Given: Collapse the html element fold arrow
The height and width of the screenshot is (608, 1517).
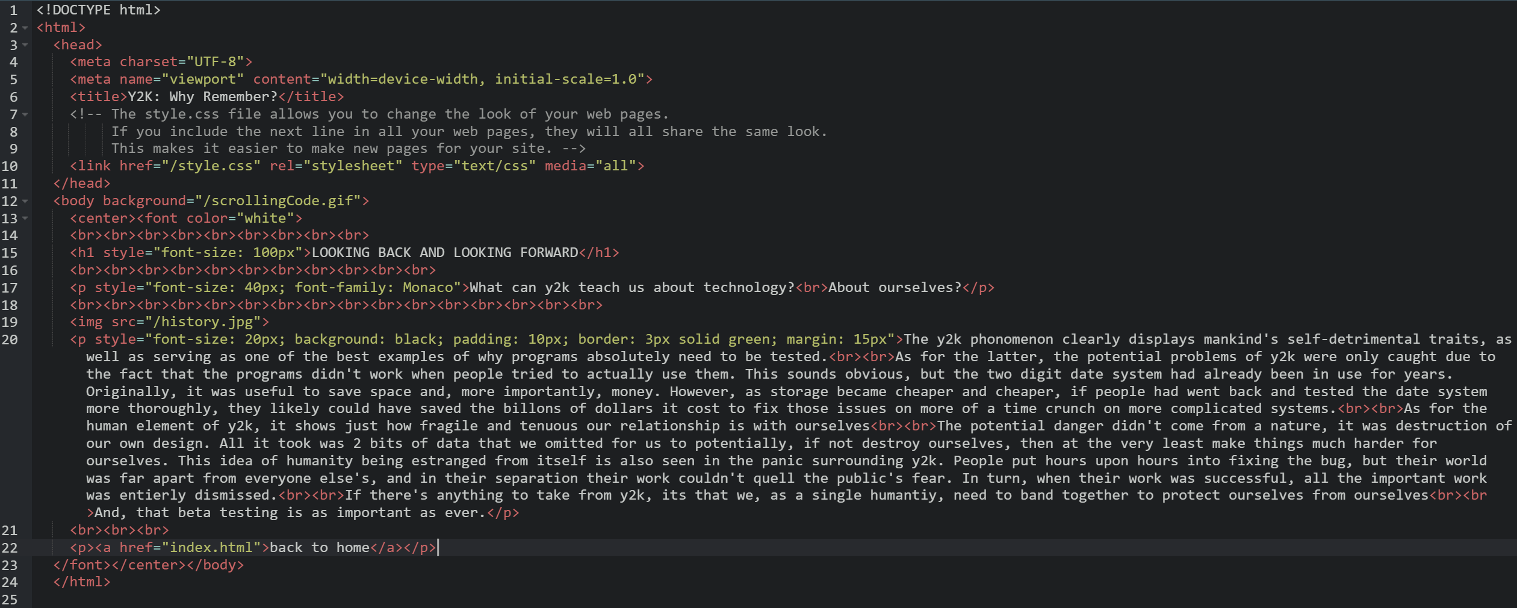Looking at the screenshot, I should coord(25,28).
